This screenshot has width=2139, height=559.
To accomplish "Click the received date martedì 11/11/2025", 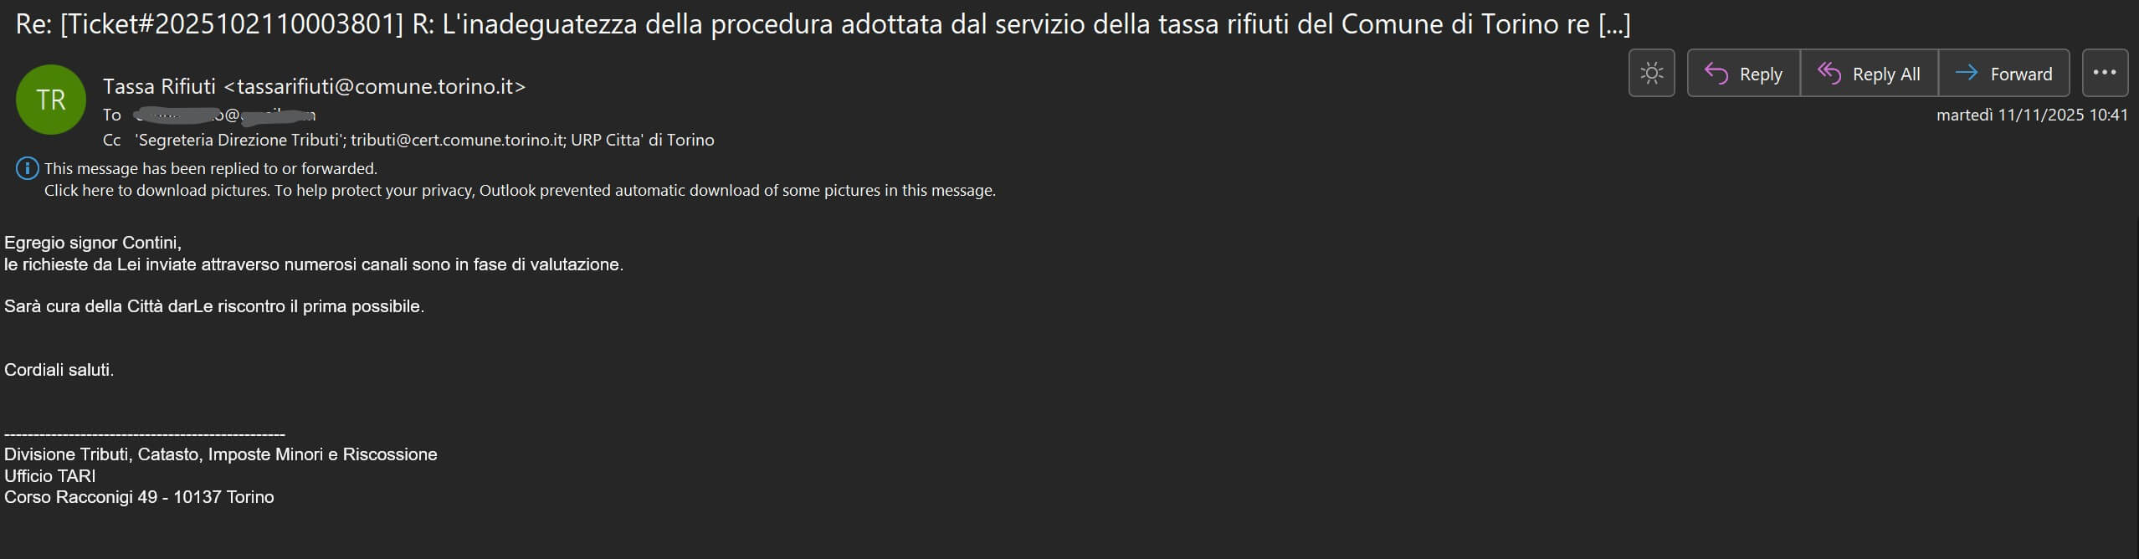I will click(2031, 115).
